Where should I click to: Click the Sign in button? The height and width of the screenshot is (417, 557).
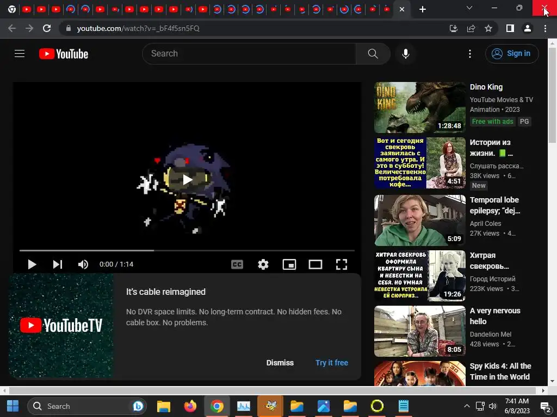coord(511,54)
